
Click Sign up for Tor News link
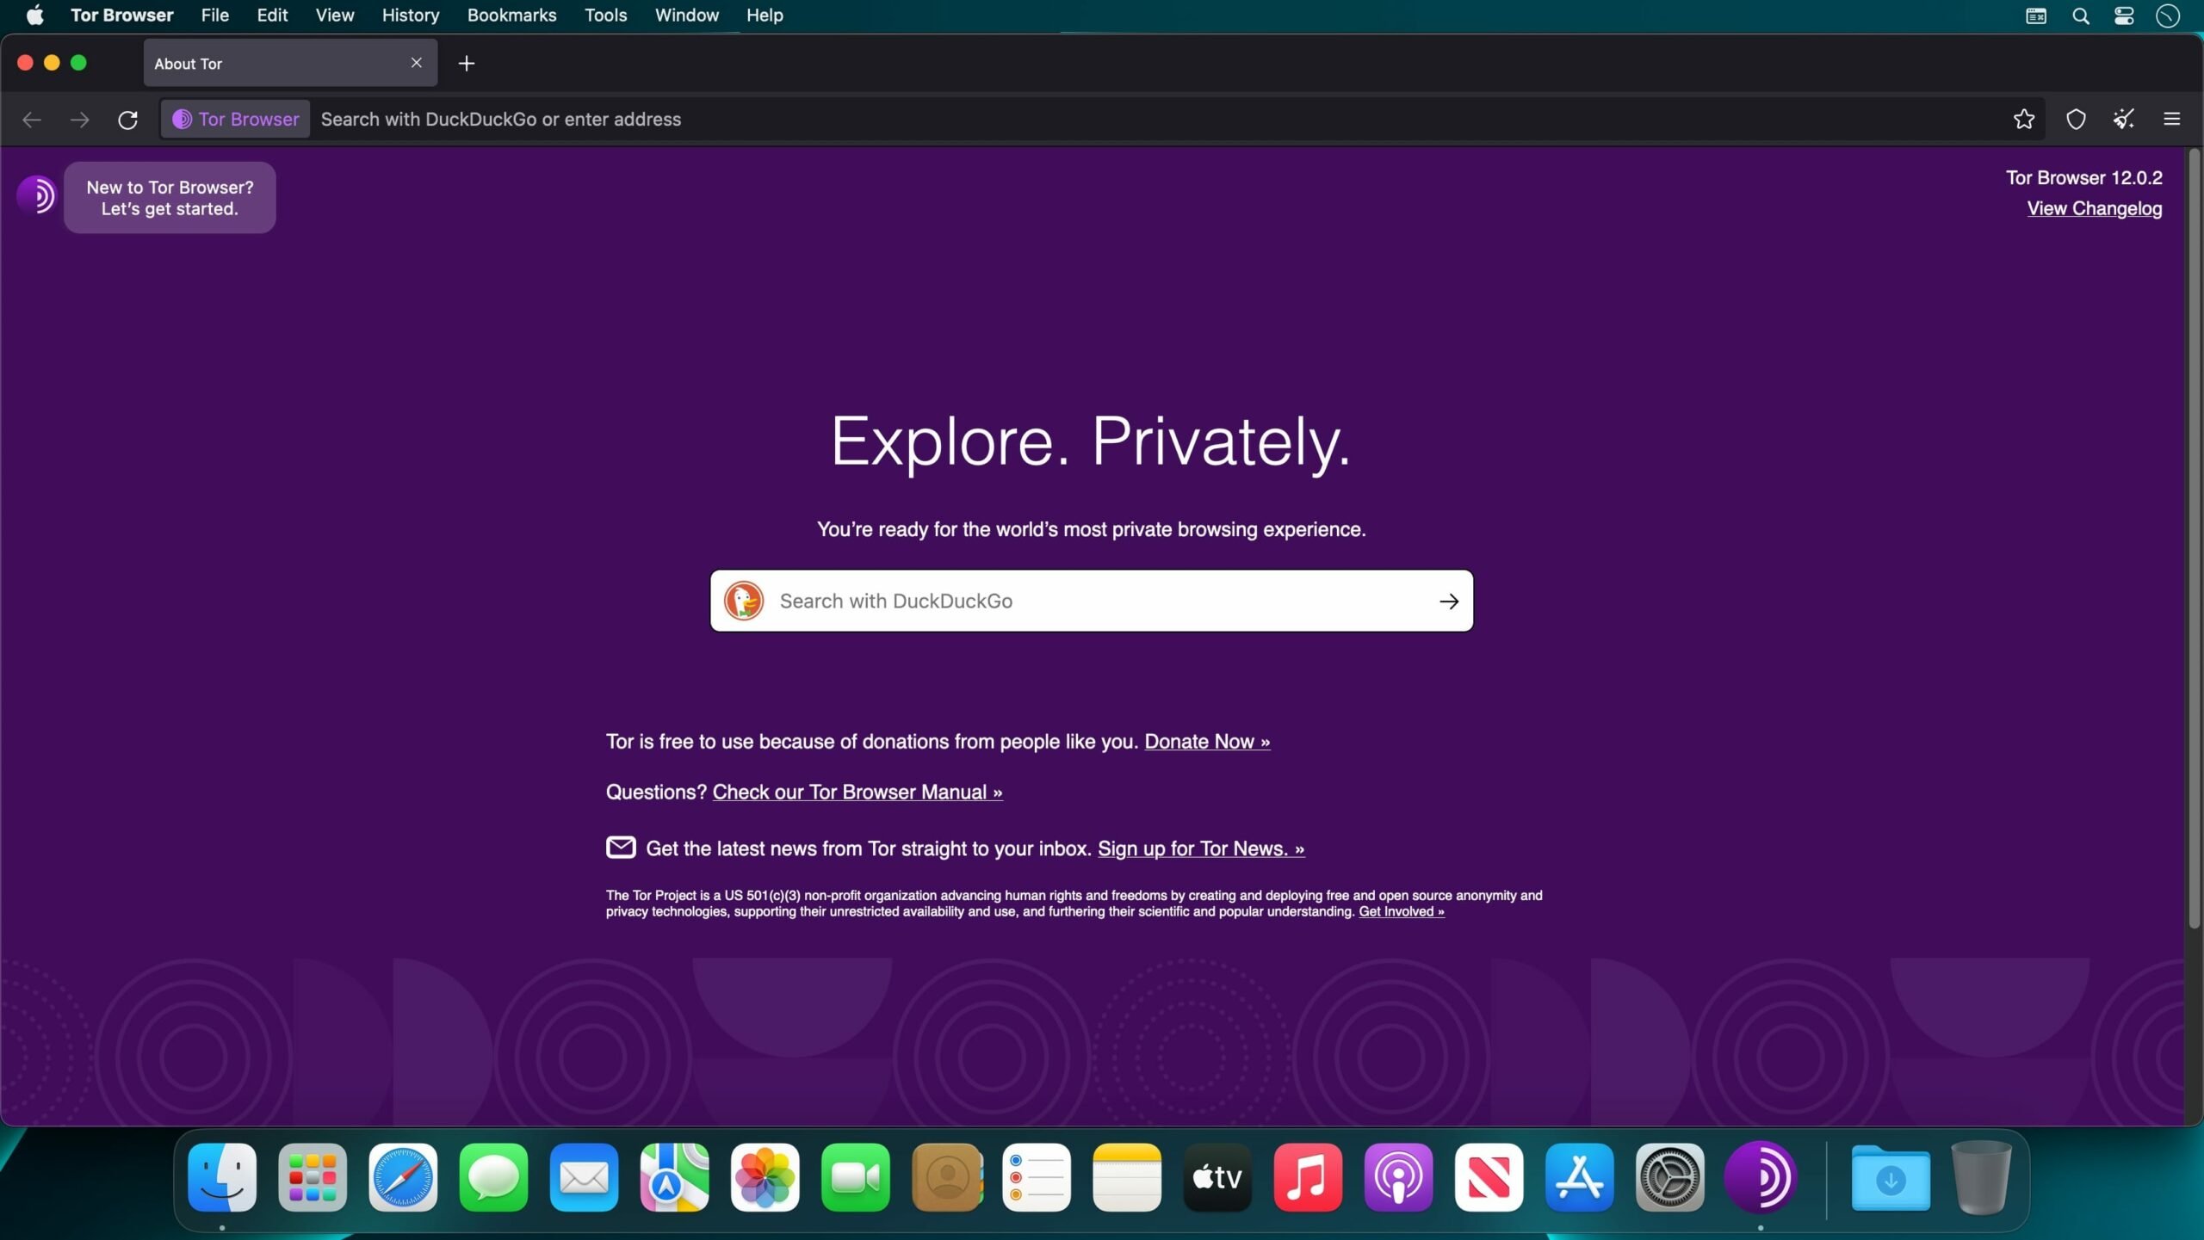1201,848
